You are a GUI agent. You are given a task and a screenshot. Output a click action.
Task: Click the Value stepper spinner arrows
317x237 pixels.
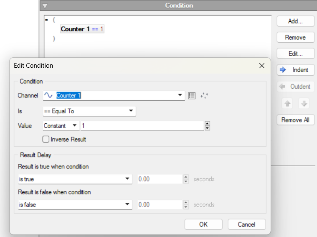coord(207,126)
